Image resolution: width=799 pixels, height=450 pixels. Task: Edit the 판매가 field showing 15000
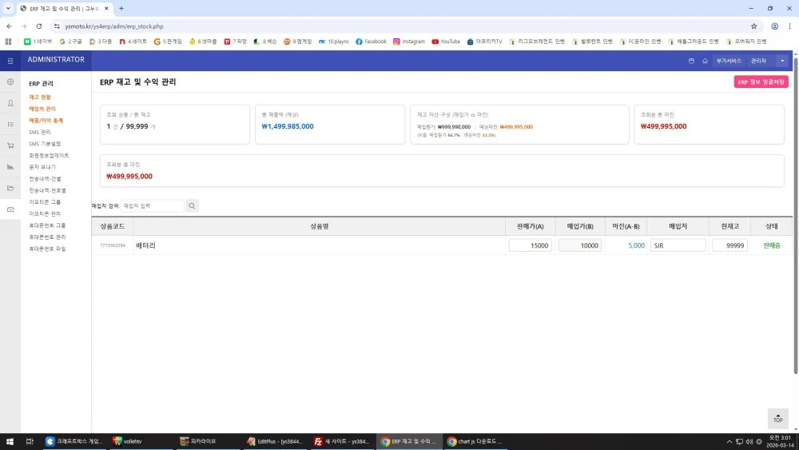(x=530, y=245)
